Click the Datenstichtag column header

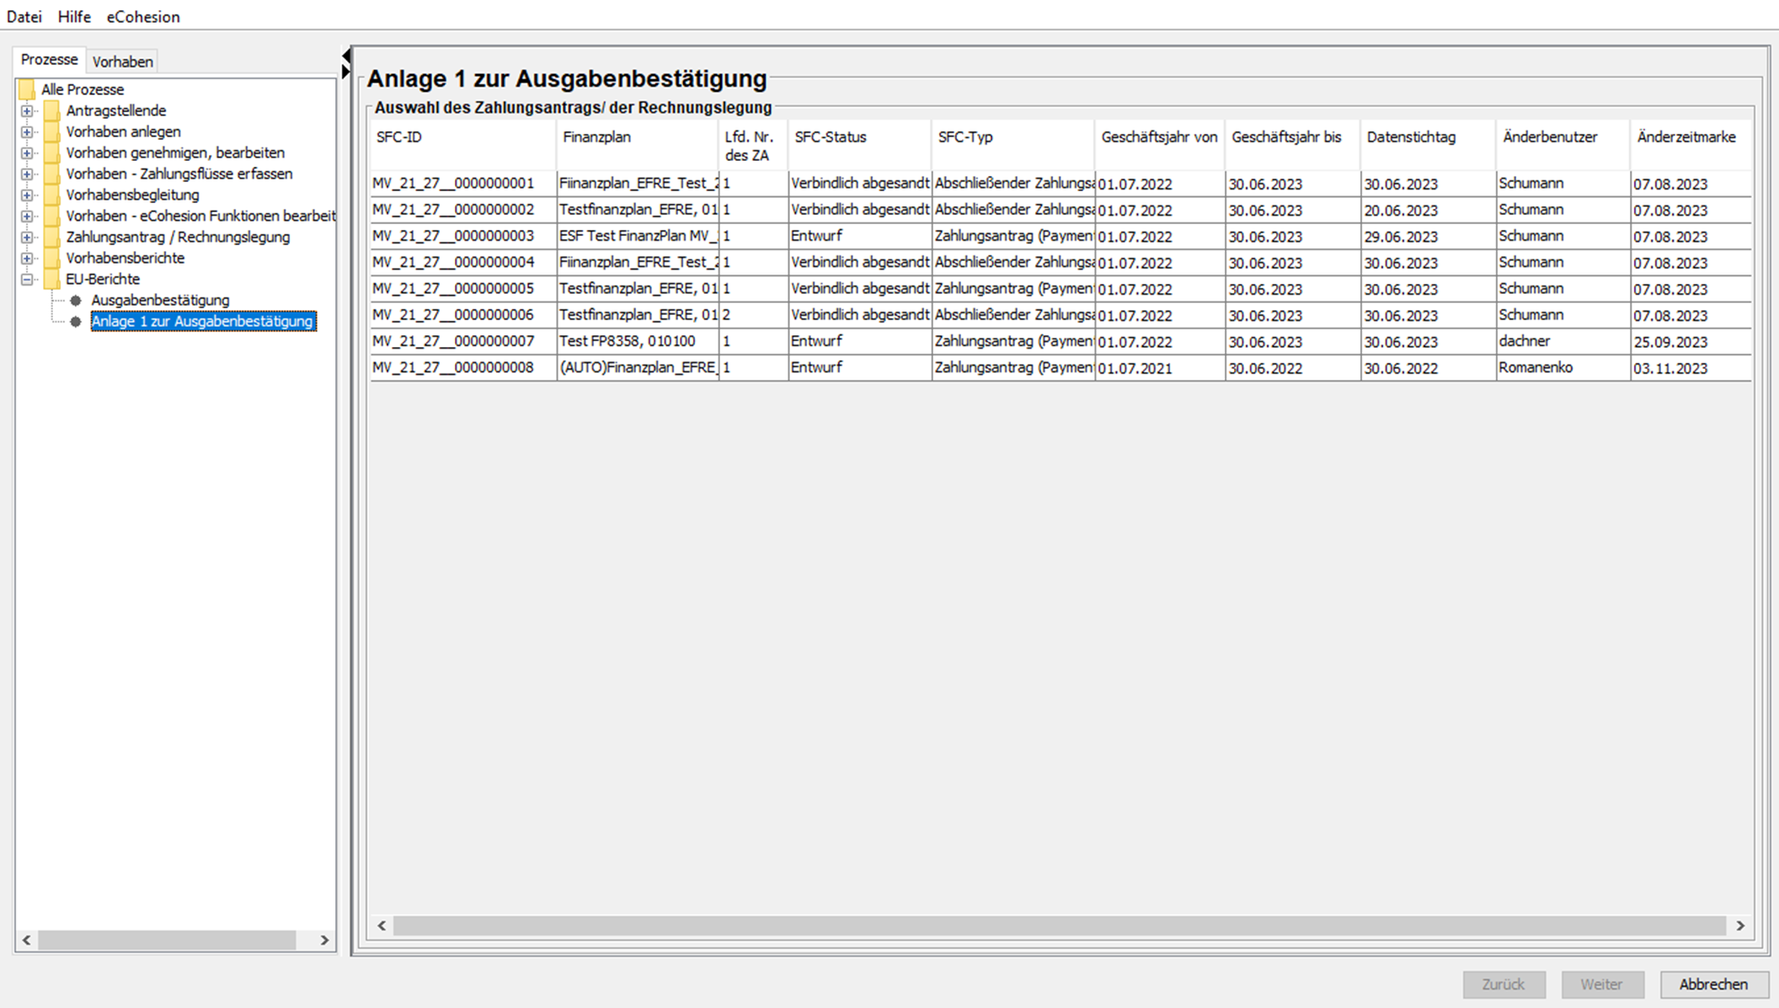(1428, 145)
